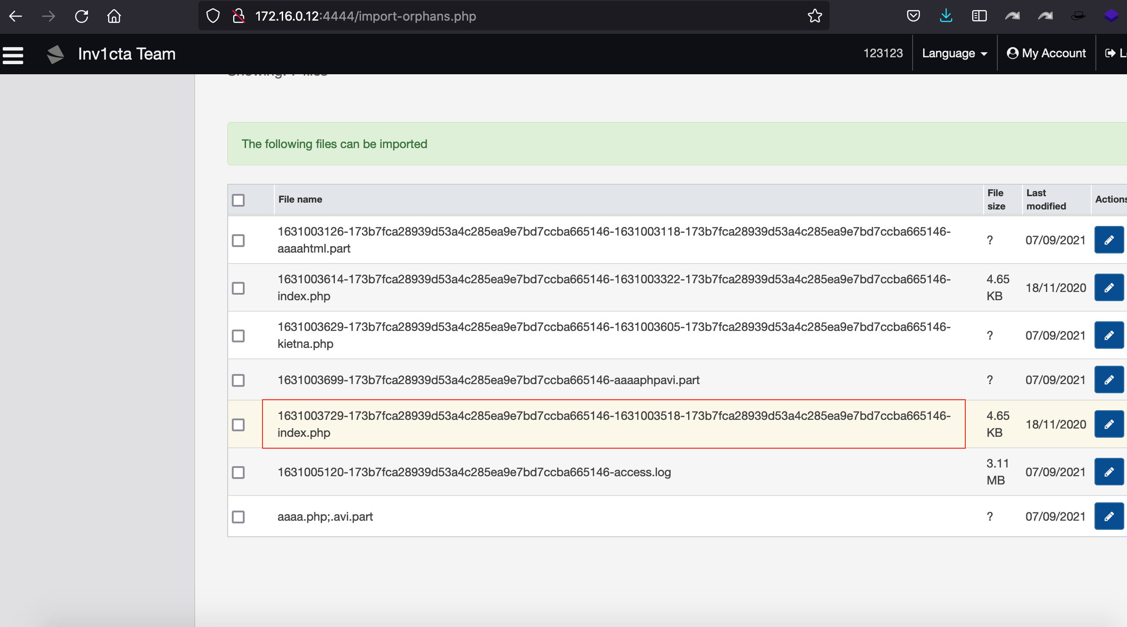Click the Logout icon in the navbar
Screen dimensions: 1127x627
1111,53
